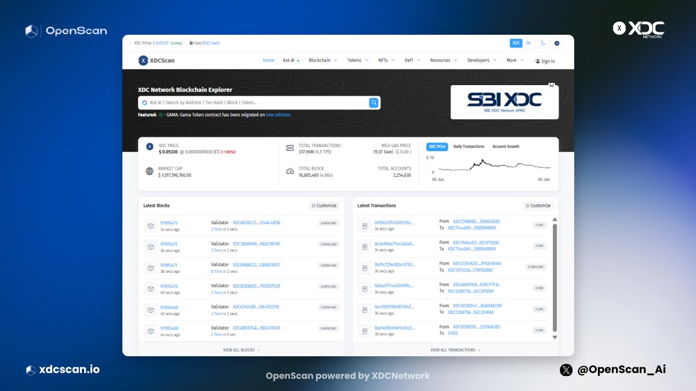Open validator XDCA828C23...314AC4B5B

(256, 222)
